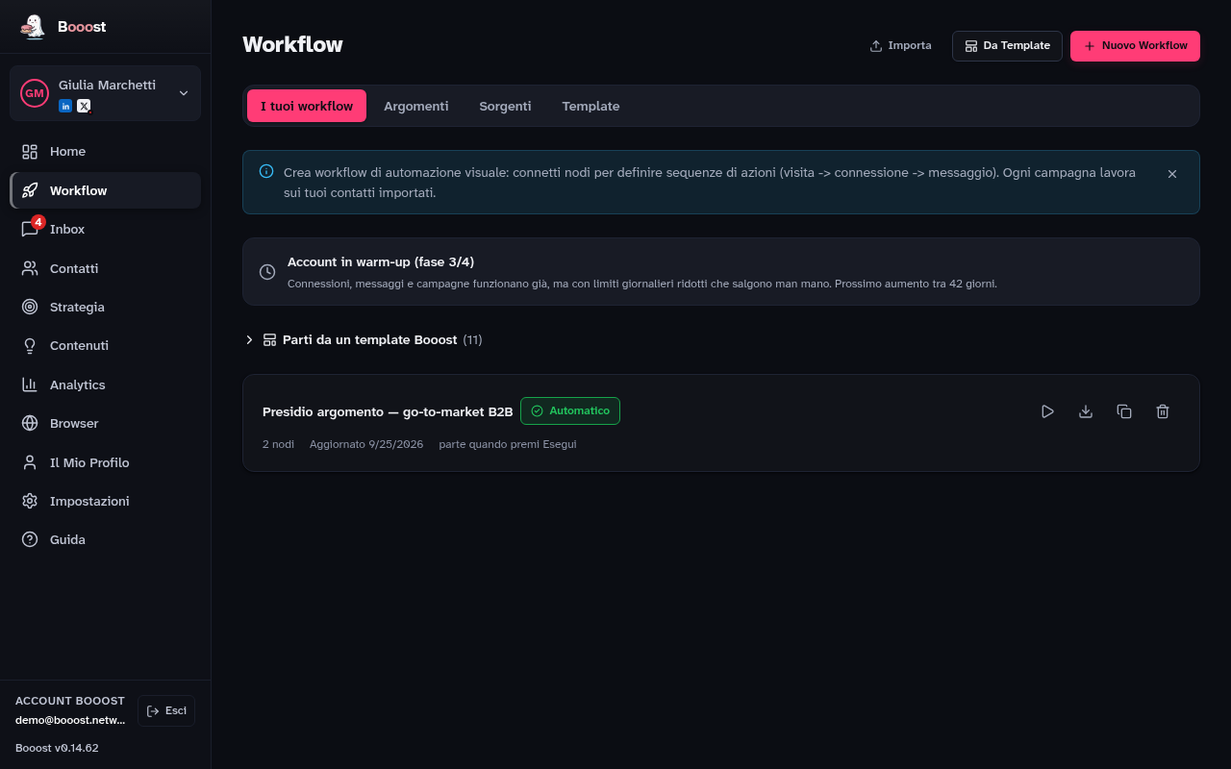Expand Parti da un template Booost
Image resolution: width=1231 pixels, height=769 pixels.
tap(364, 340)
